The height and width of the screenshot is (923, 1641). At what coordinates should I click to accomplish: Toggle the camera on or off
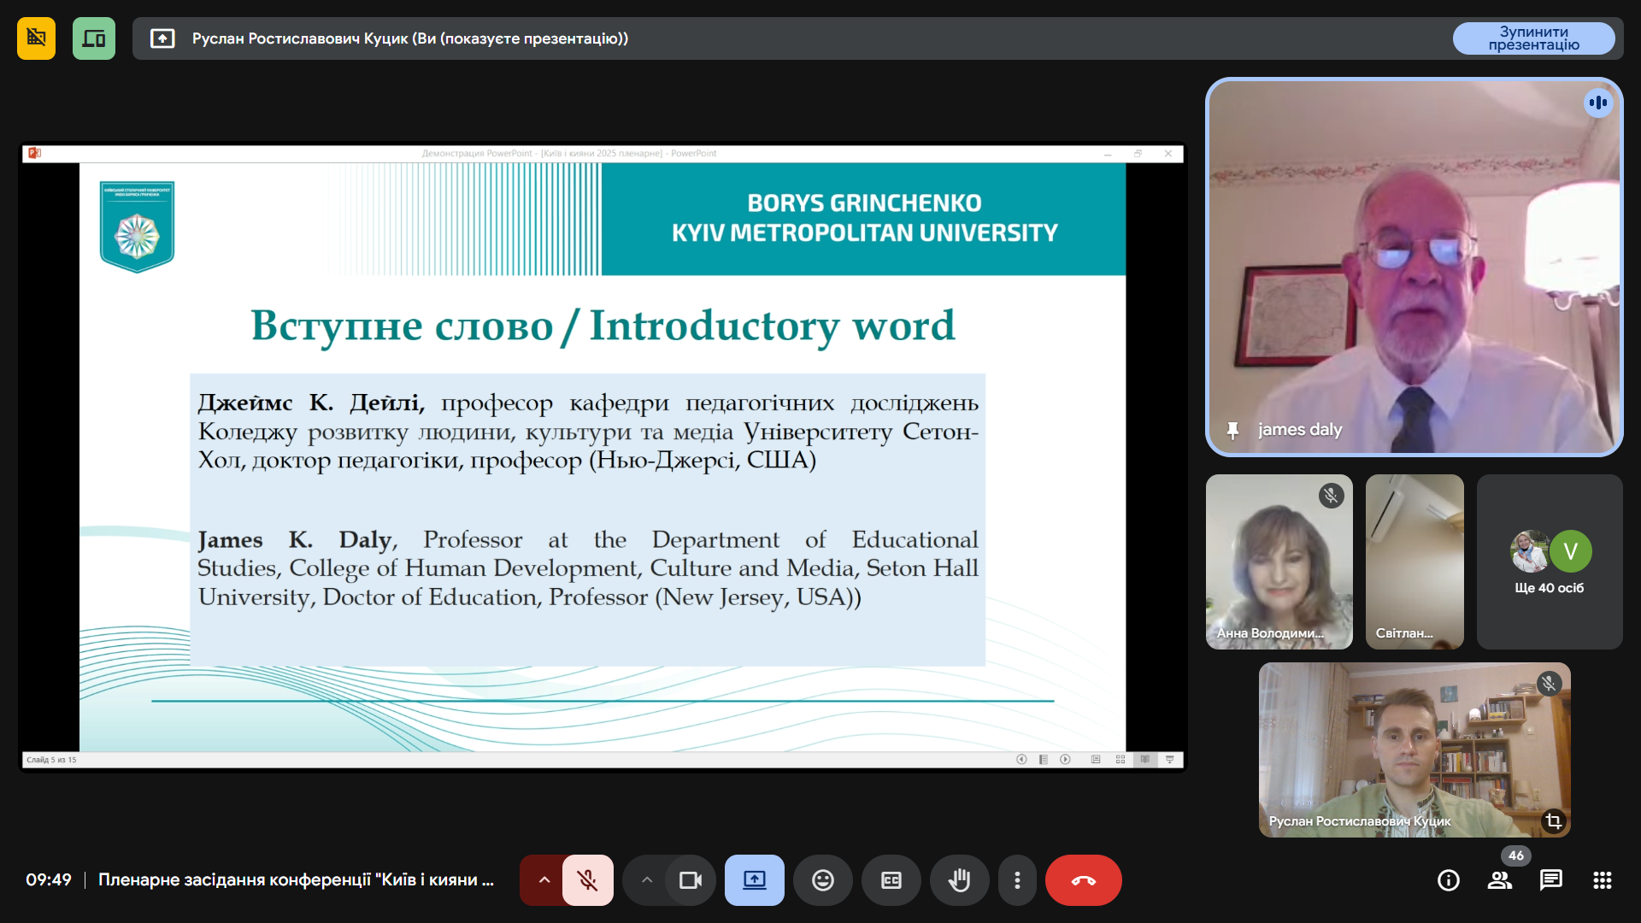click(x=690, y=880)
